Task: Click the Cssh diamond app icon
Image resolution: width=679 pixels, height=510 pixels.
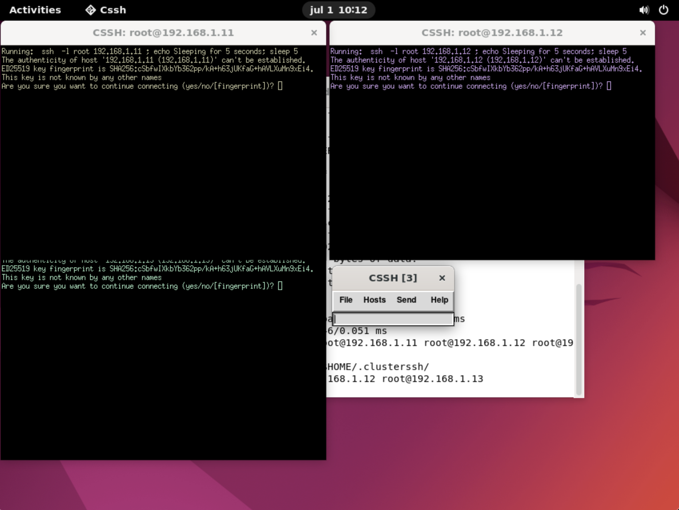Action: pos(90,10)
